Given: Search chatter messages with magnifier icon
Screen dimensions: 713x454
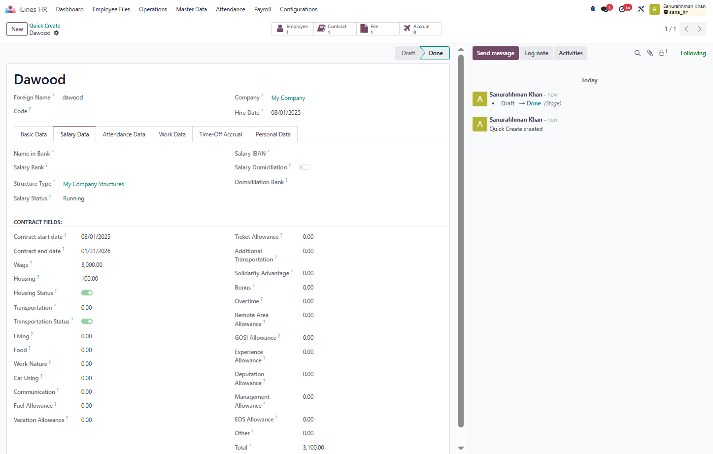Looking at the screenshot, I should (638, 53).
